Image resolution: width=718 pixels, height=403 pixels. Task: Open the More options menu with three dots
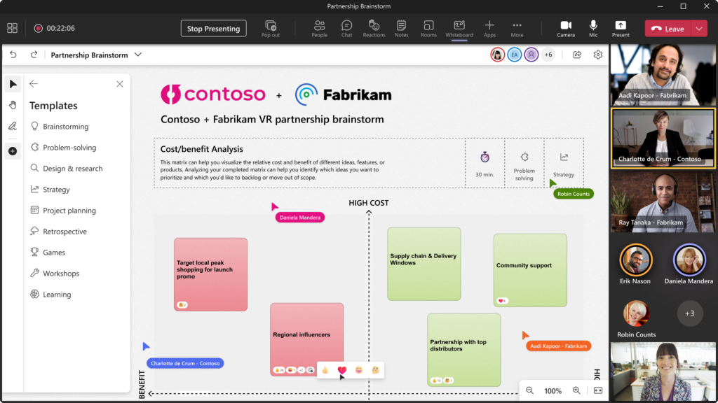point(517,28)
